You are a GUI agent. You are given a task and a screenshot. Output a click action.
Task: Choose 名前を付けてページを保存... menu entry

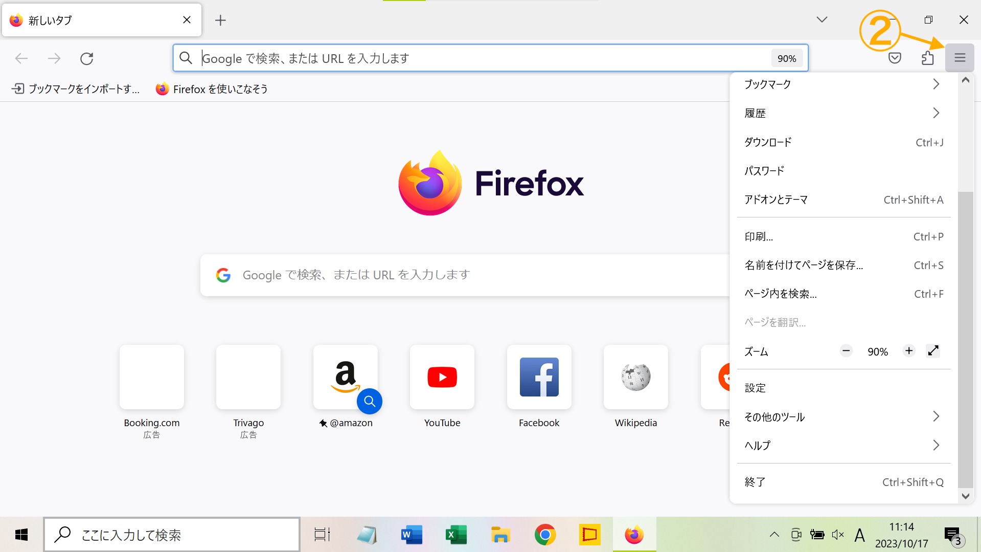pyautogui.click(x=843, y=265)
